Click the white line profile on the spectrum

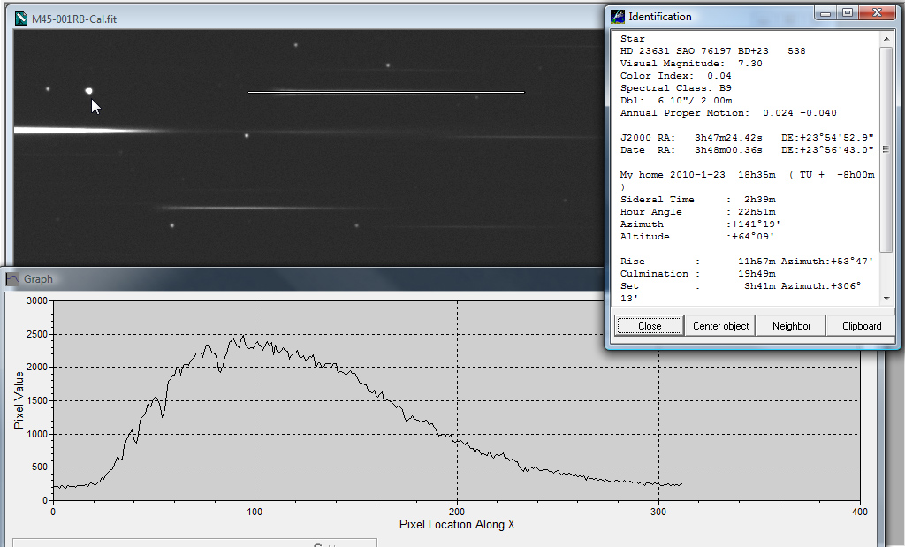point(385,92)
